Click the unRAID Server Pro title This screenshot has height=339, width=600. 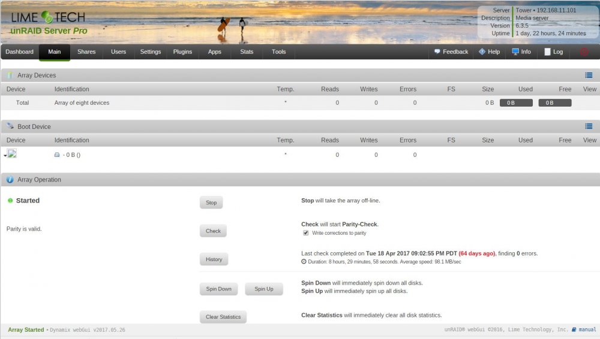click(x=49, y=31)
